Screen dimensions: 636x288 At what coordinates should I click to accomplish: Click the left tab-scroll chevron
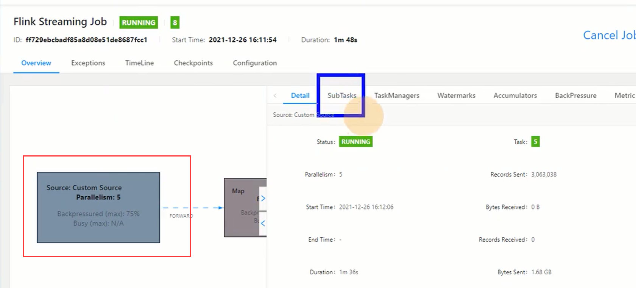275,95
